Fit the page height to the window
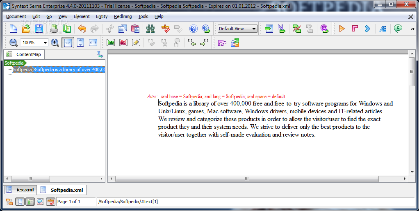The image size is (419, 211). click(x=80, y=43)
